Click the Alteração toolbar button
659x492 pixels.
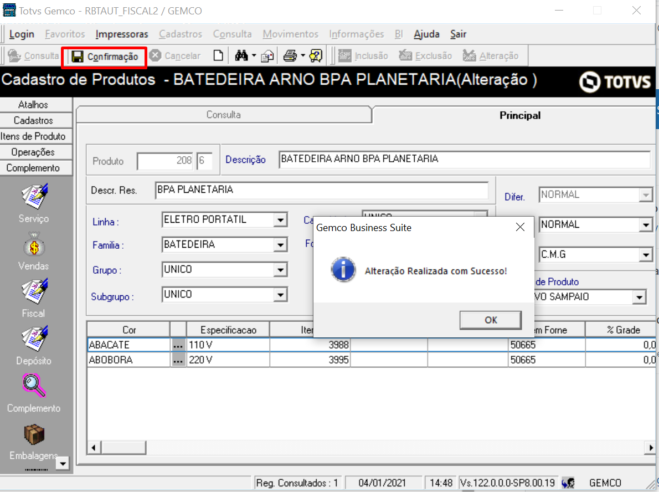[x=491, y=56]
